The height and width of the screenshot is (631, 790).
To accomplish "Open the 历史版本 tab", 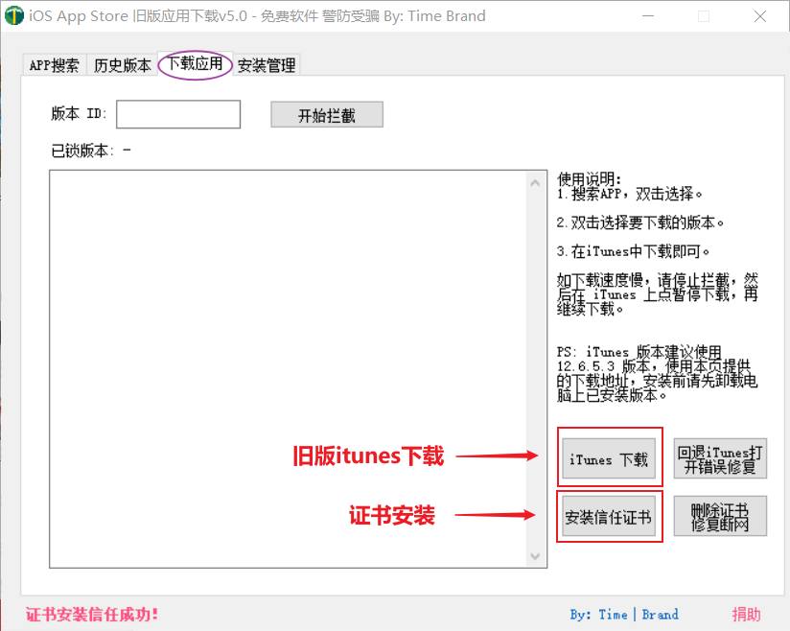I will pos(123,65).
